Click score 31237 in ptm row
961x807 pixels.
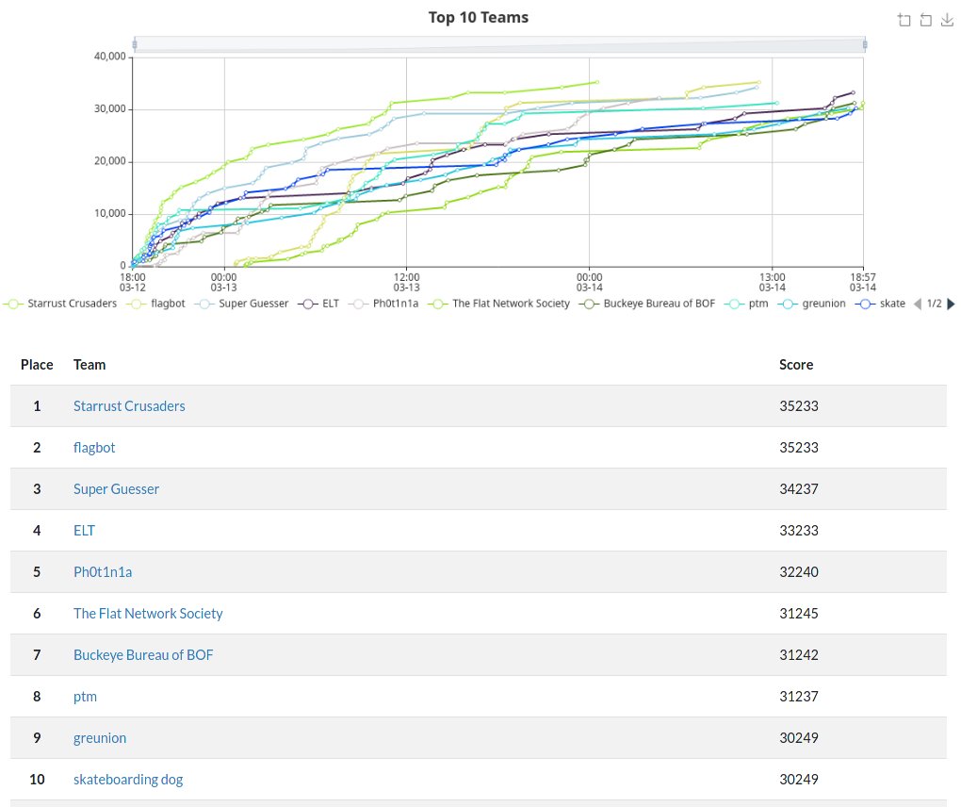(799, 697)
